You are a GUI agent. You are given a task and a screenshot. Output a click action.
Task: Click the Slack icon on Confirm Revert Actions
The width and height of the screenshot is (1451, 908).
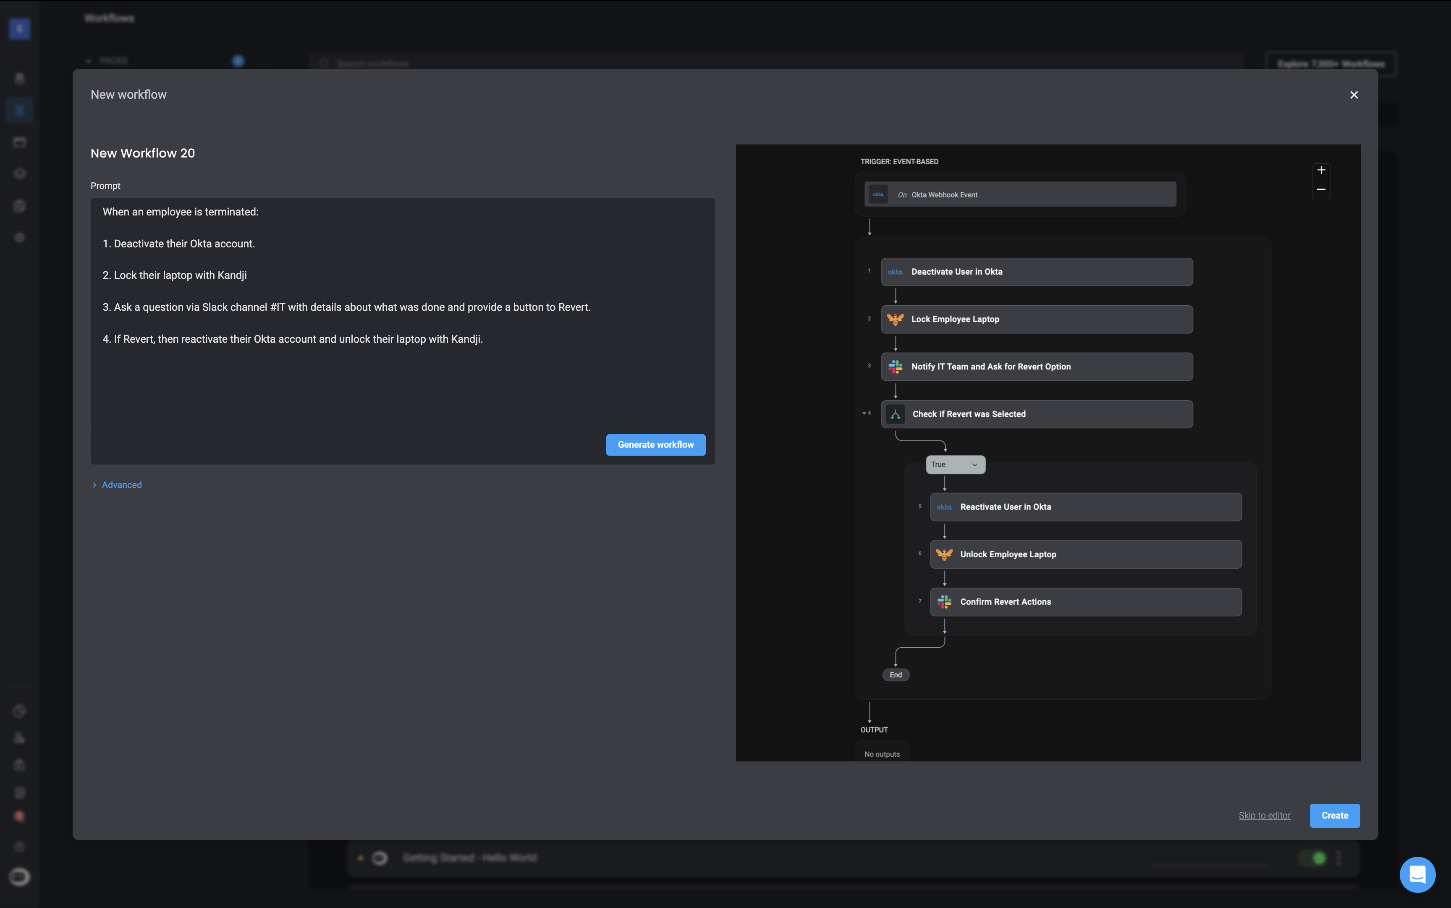(944, 602)
